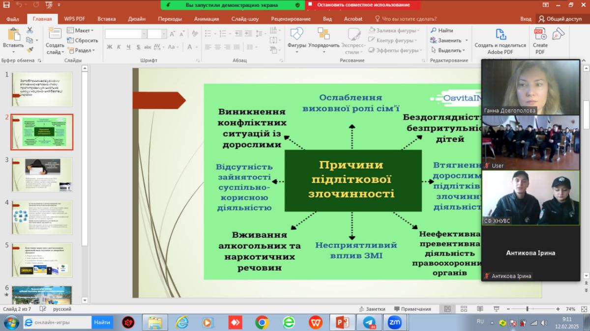Open the Вставка ribbon tab

[x=107, y=19]
